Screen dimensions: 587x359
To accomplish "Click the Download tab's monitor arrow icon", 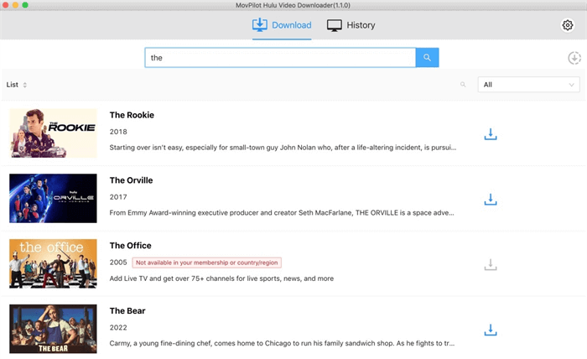I will click(x=259, y=24).
